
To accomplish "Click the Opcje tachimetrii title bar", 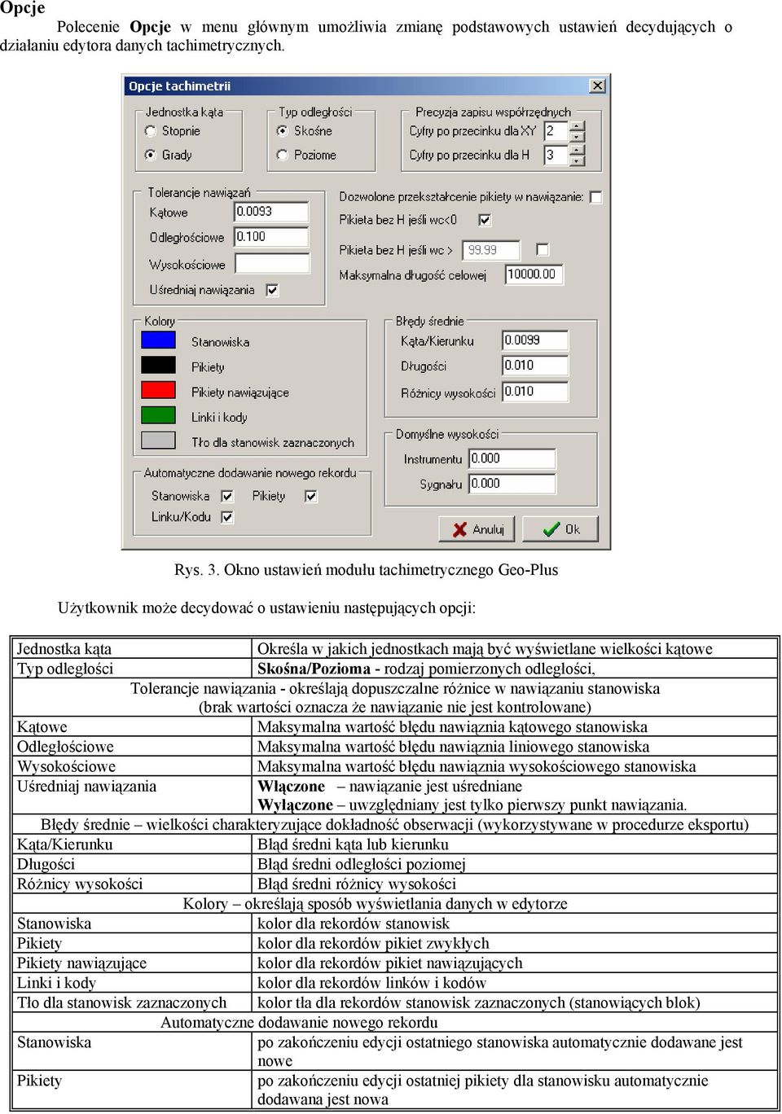I will click(366, 86).
